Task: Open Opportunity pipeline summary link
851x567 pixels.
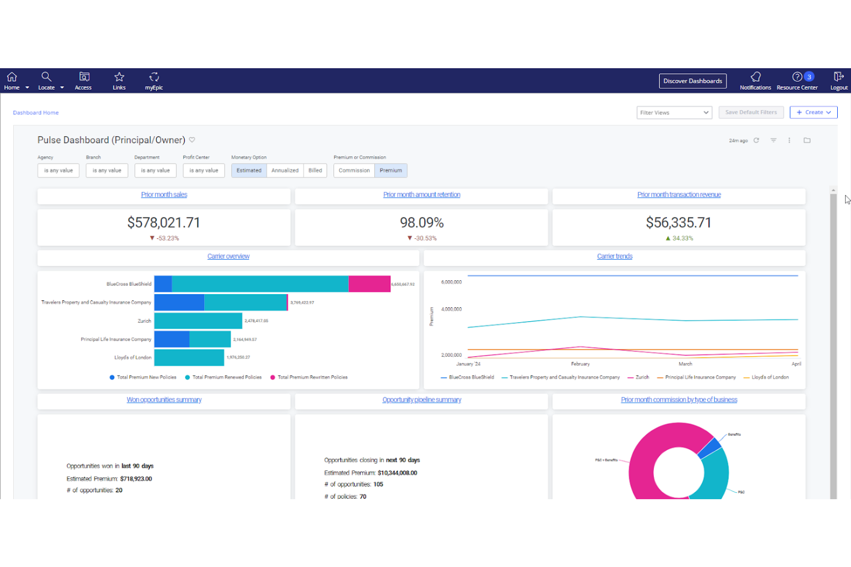Action: (421, 400)
